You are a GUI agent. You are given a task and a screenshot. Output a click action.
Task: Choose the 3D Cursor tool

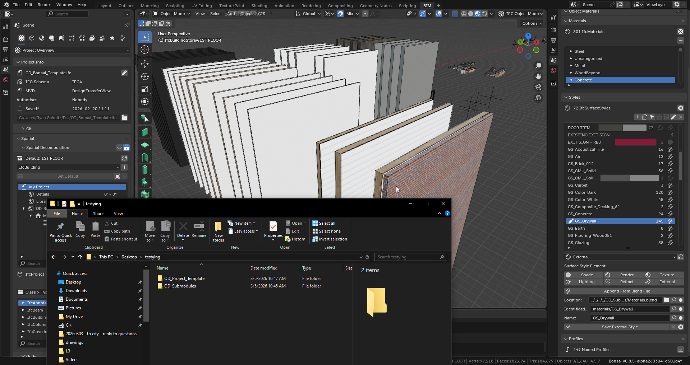click(x=145, y=50)
